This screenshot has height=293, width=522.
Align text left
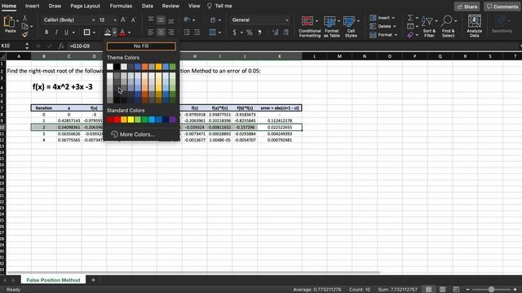point(151,33)
